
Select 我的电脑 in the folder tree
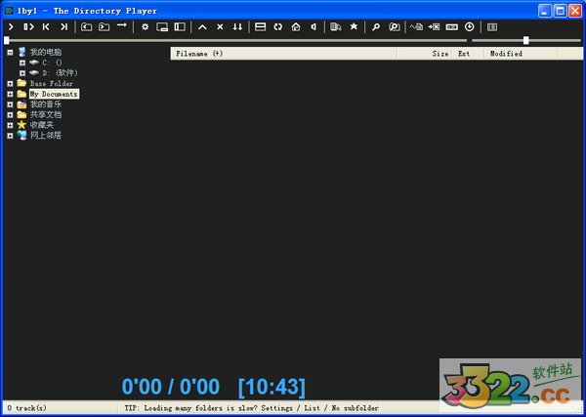pyautogui.click(x=46, y=52)
